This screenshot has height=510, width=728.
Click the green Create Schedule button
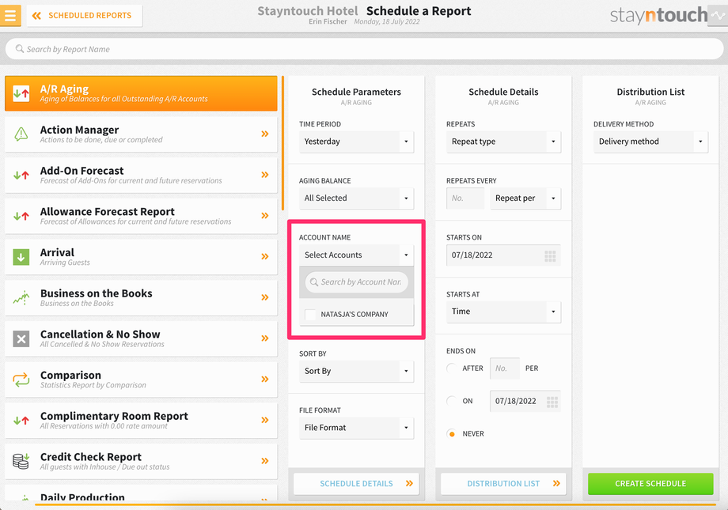(x=650, y=484)
